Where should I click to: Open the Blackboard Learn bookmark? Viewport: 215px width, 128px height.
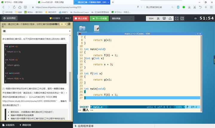(80, 12)
